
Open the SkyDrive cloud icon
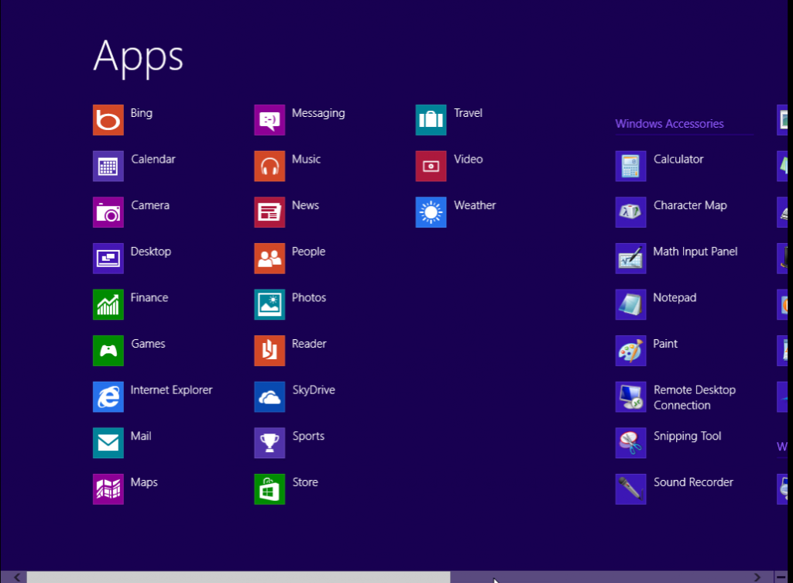[x=269, y=396]
